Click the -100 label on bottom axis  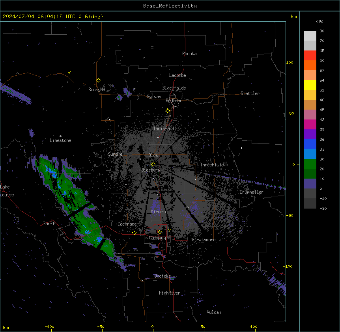(50, 326)
